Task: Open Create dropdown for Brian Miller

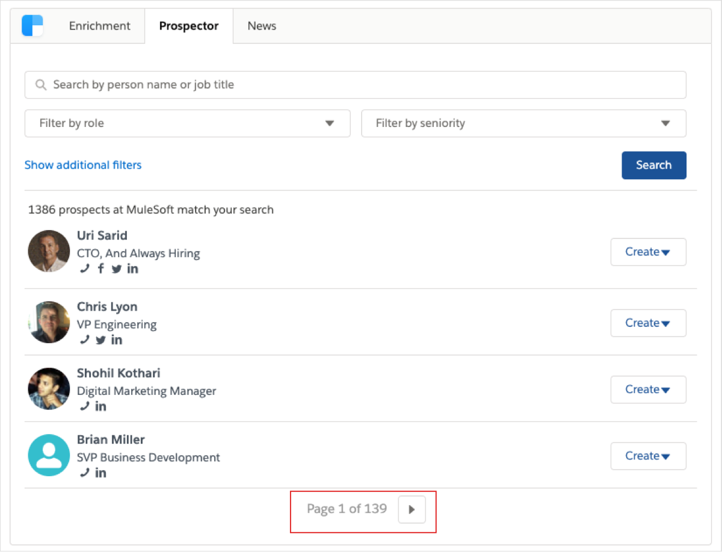Action: pyautogui.click(x=648, y=456)
